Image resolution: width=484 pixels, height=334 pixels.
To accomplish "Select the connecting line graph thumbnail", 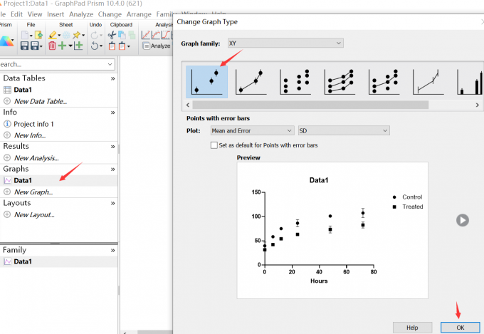I will click(x=251, y=82).
